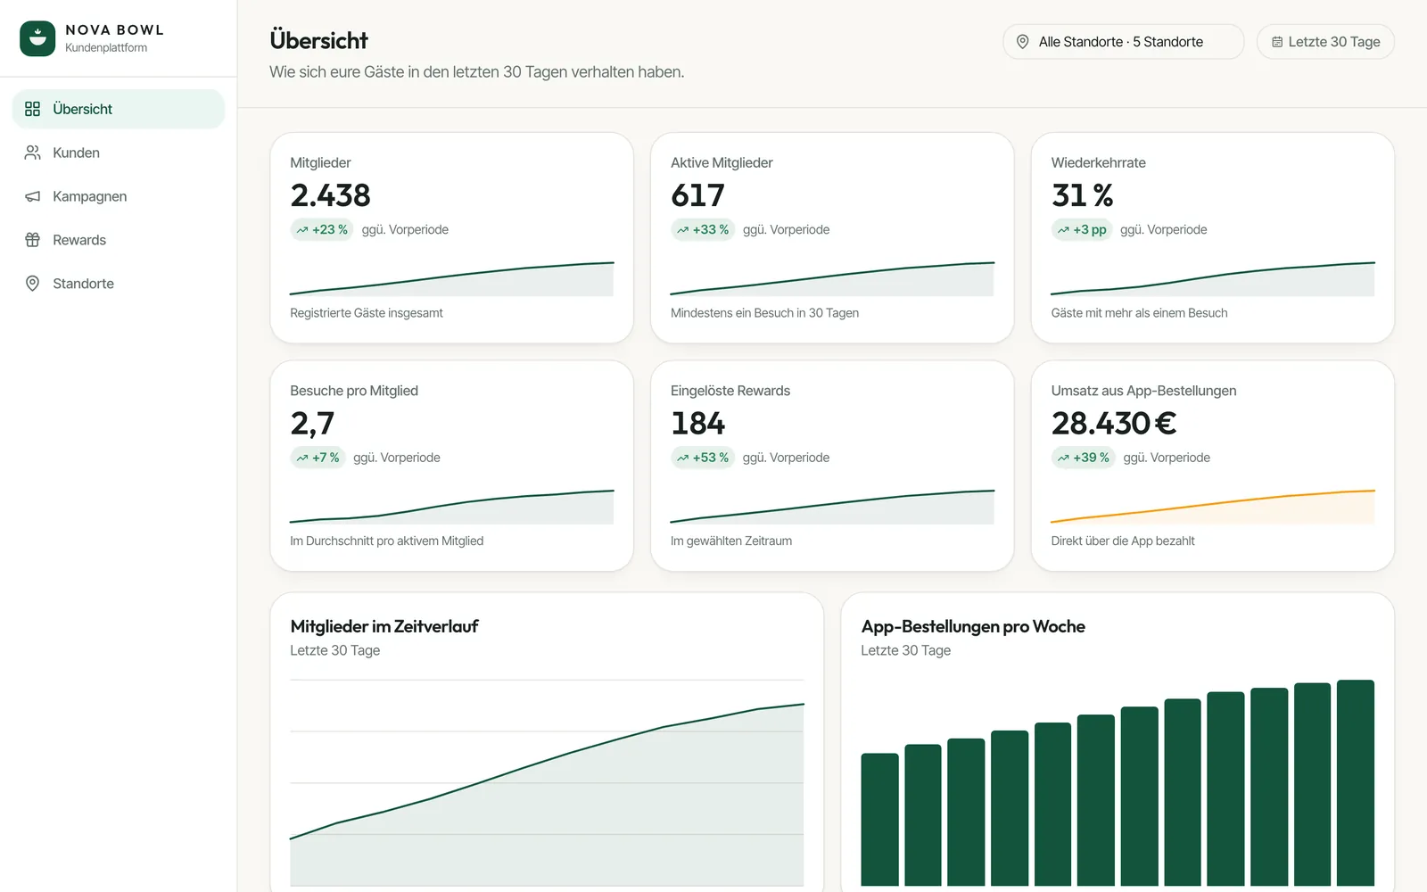Click the NOVA BOWL brand name
This screenshot has width=1427, height=892.
(x=115, y=30)
